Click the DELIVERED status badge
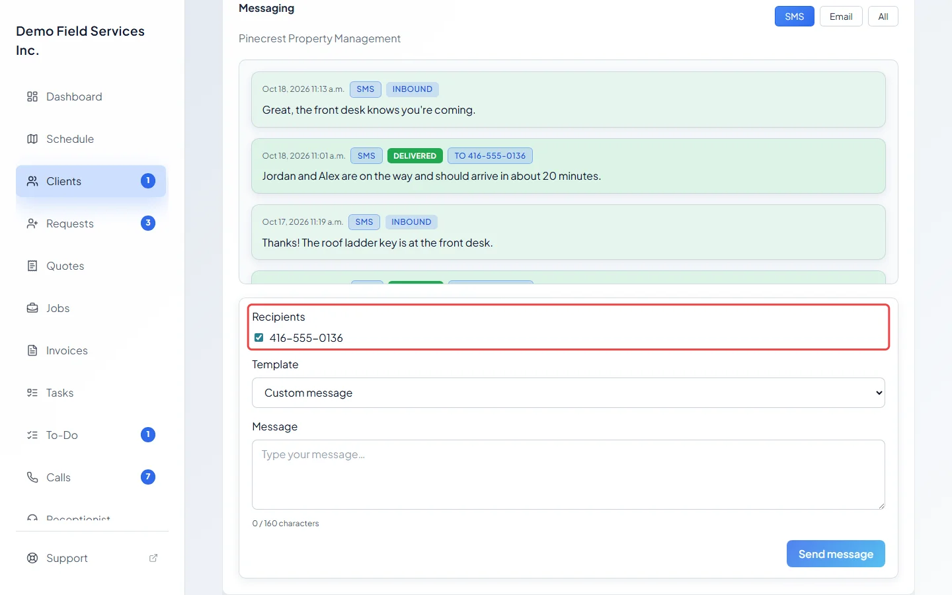The image size is (952, 595). [x=415, y=156]
